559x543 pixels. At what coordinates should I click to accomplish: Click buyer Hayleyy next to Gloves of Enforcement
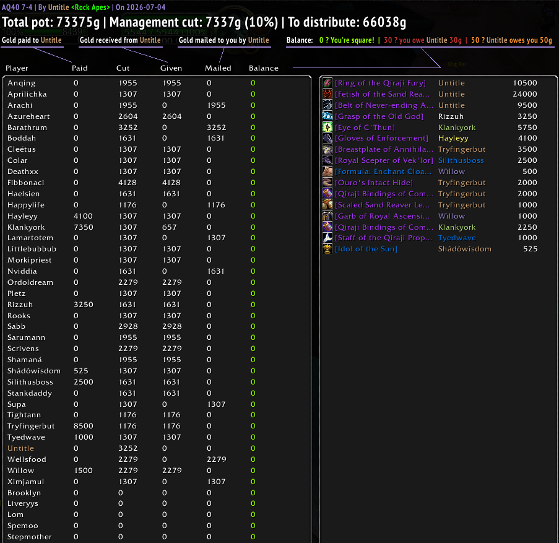pyautogui.click(x=453, y=138)
